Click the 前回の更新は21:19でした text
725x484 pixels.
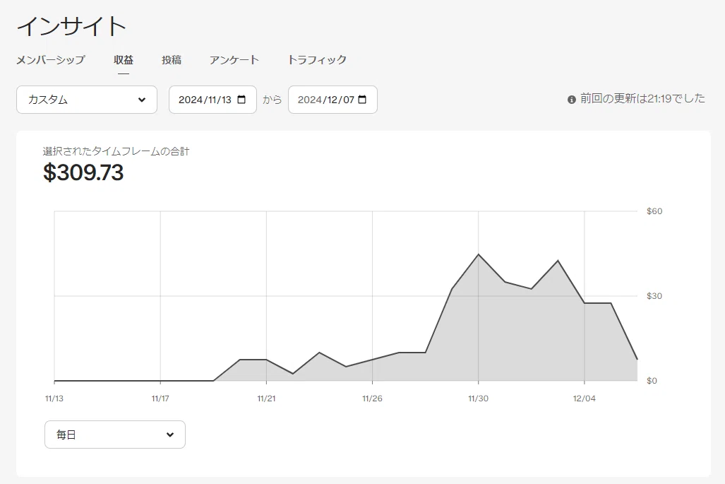pyautogui.click(x=642, y=98)
